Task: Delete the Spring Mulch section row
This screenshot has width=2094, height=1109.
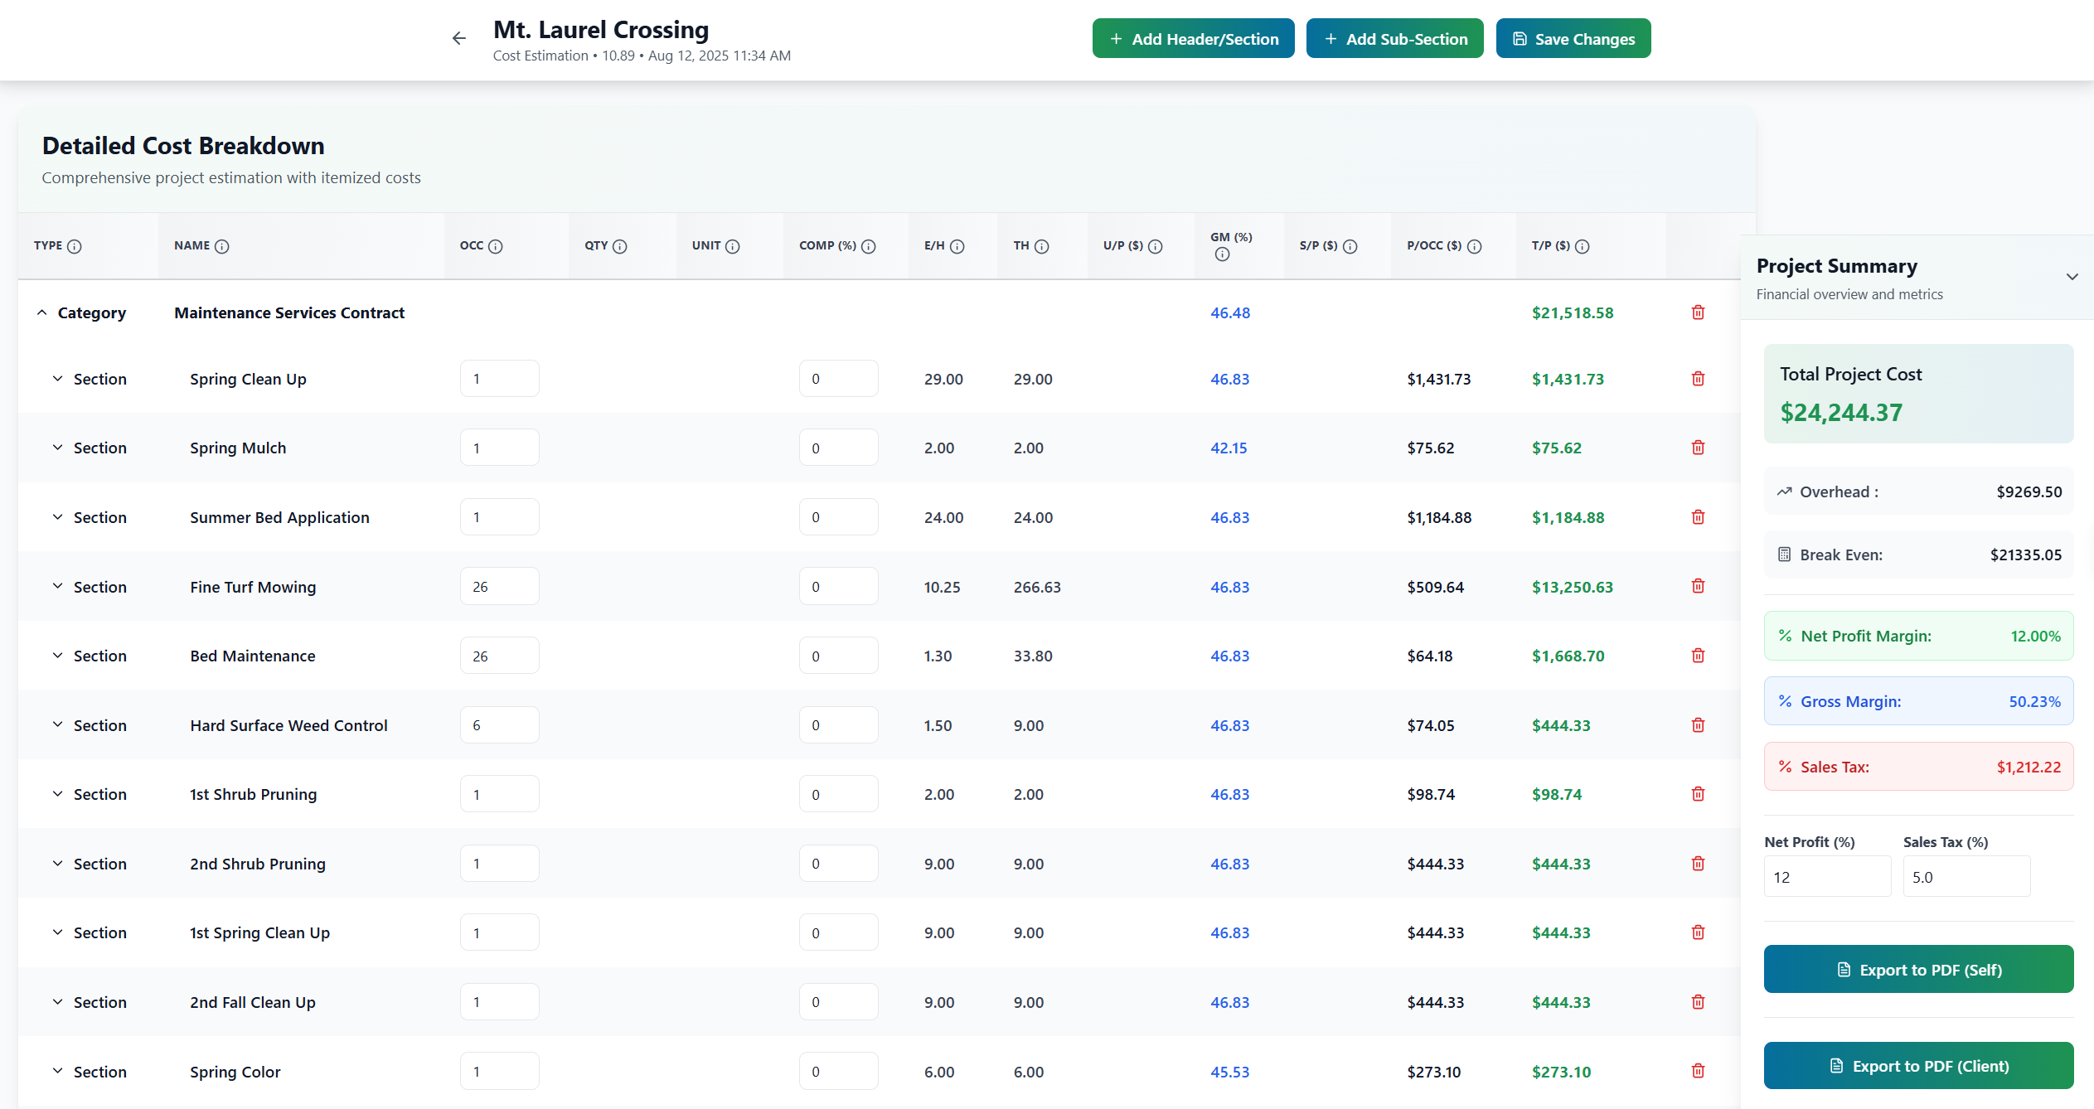Action: click(x=1698, y=448)
